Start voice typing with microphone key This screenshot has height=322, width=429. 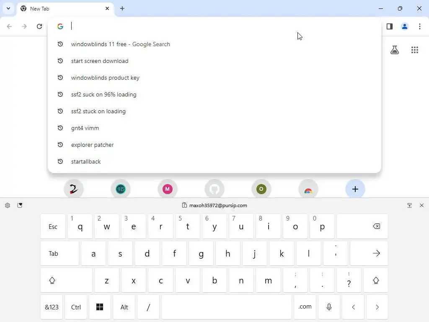329,307
